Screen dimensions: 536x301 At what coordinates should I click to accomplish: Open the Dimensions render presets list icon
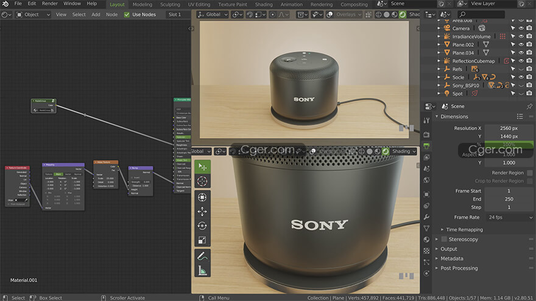[520, 116]
